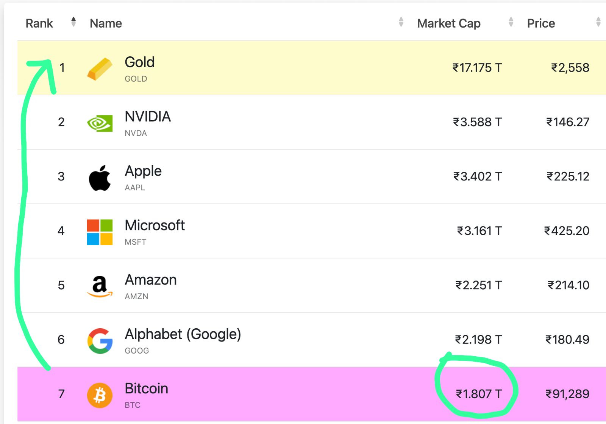This screenshot has width=606, height=424.
Task: Sort table using Rank sort arrows
Action: pos(73,22)
